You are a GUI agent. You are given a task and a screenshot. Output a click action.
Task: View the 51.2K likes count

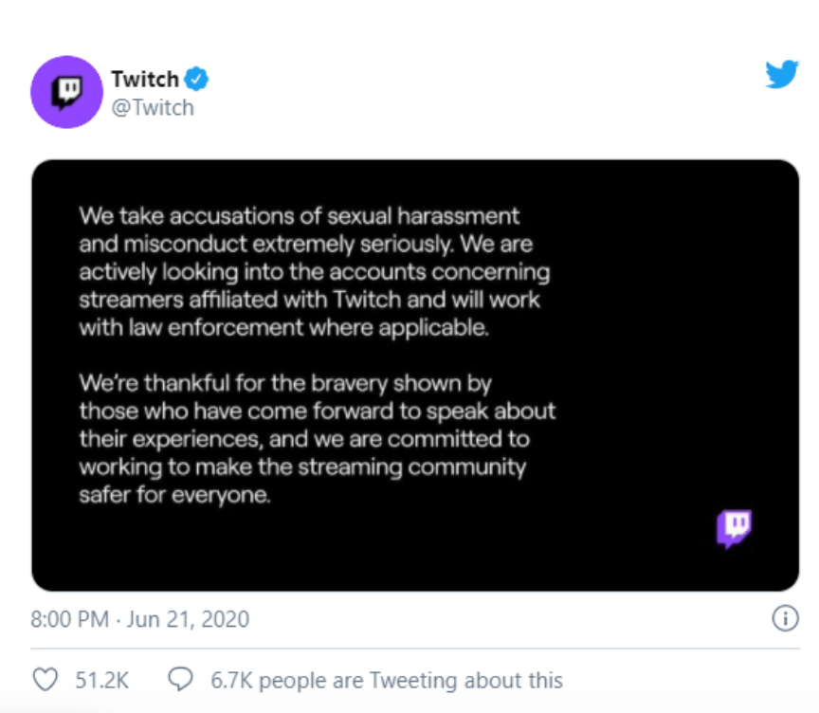point(101,680)
